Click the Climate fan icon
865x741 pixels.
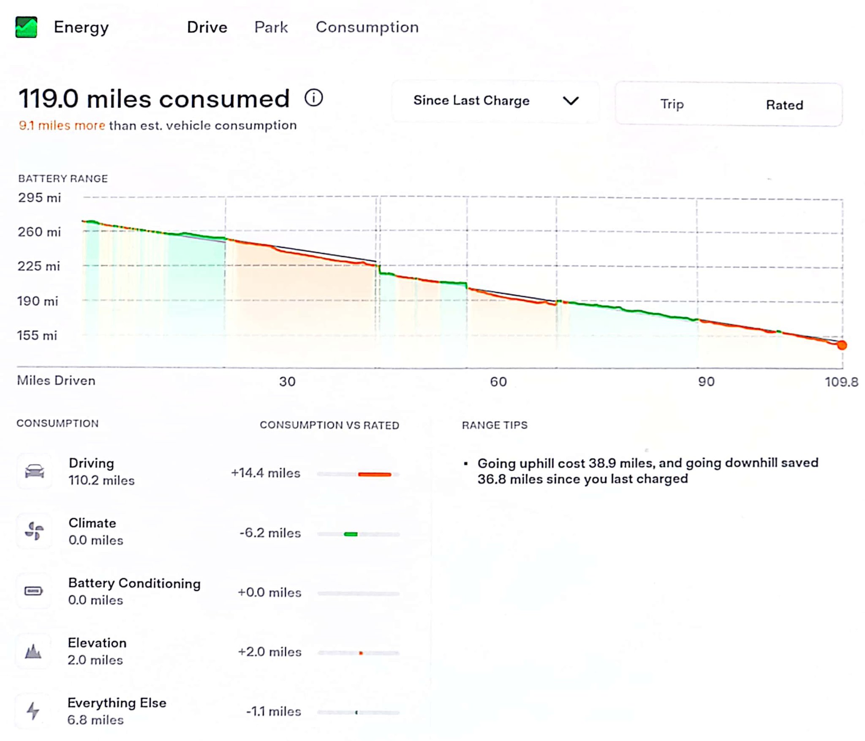pos(35,531)
